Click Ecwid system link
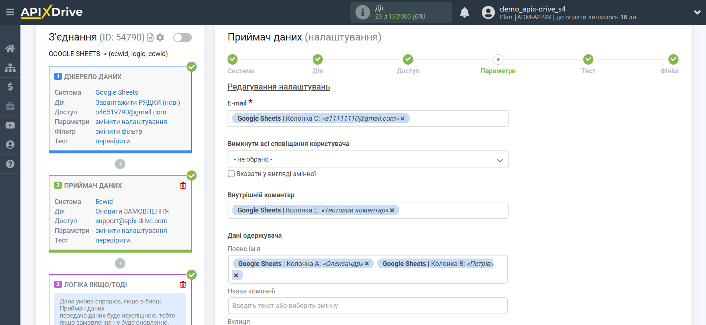The image size is (706, 325). coord(104,202)
